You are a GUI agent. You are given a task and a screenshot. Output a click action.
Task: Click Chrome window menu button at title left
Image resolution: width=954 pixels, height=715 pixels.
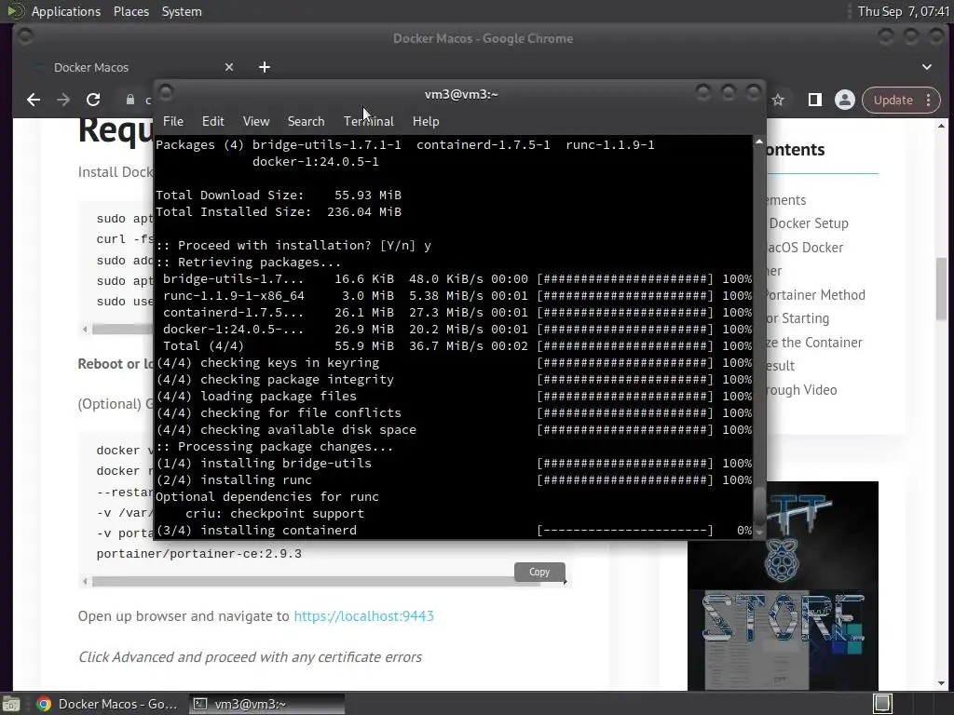[25, 36]
